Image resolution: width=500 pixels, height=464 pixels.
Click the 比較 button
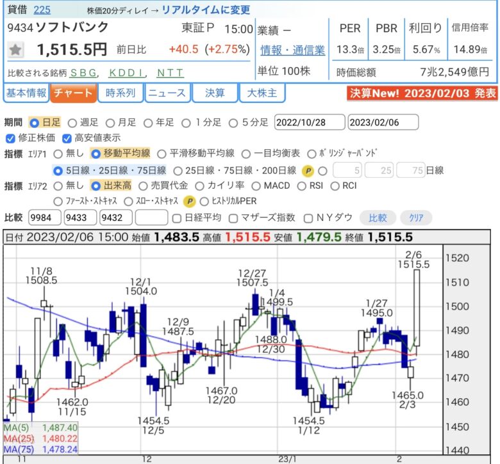(378, 218)
